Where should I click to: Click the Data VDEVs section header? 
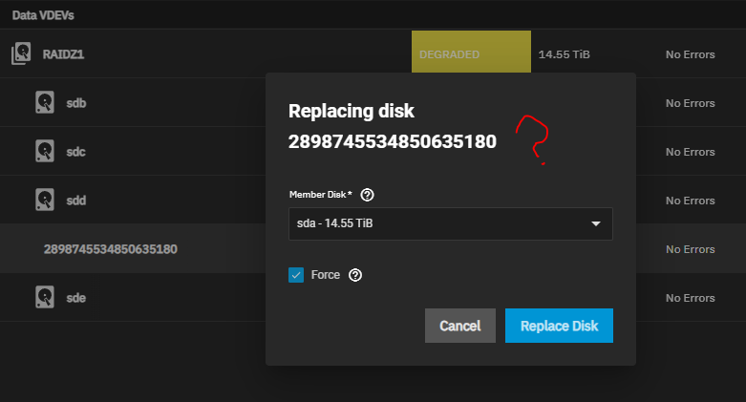[43, 15]
